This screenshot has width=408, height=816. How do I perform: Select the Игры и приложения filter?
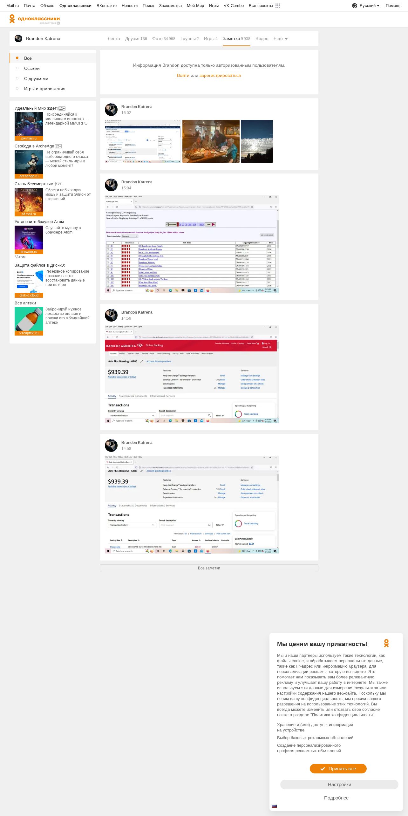[x=53, y=89]
